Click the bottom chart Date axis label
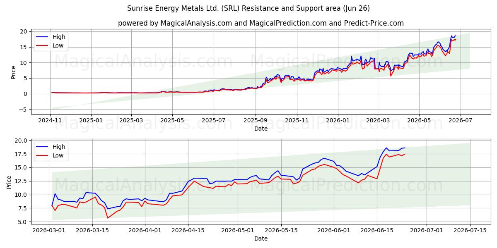Viewport: 497px width, 248px height. click(261, 238)
